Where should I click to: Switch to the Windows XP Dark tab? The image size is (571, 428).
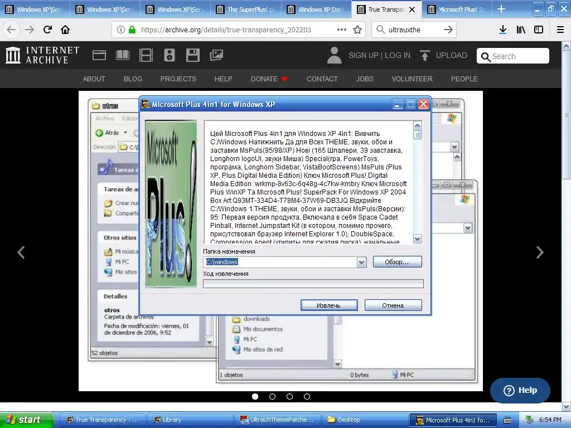pos(316,9)
